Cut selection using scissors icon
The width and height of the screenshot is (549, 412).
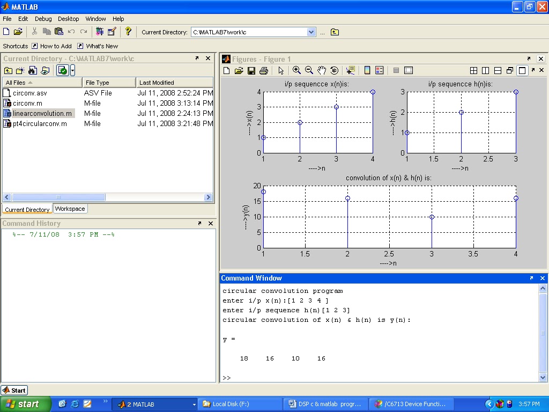tap(34, 32)
